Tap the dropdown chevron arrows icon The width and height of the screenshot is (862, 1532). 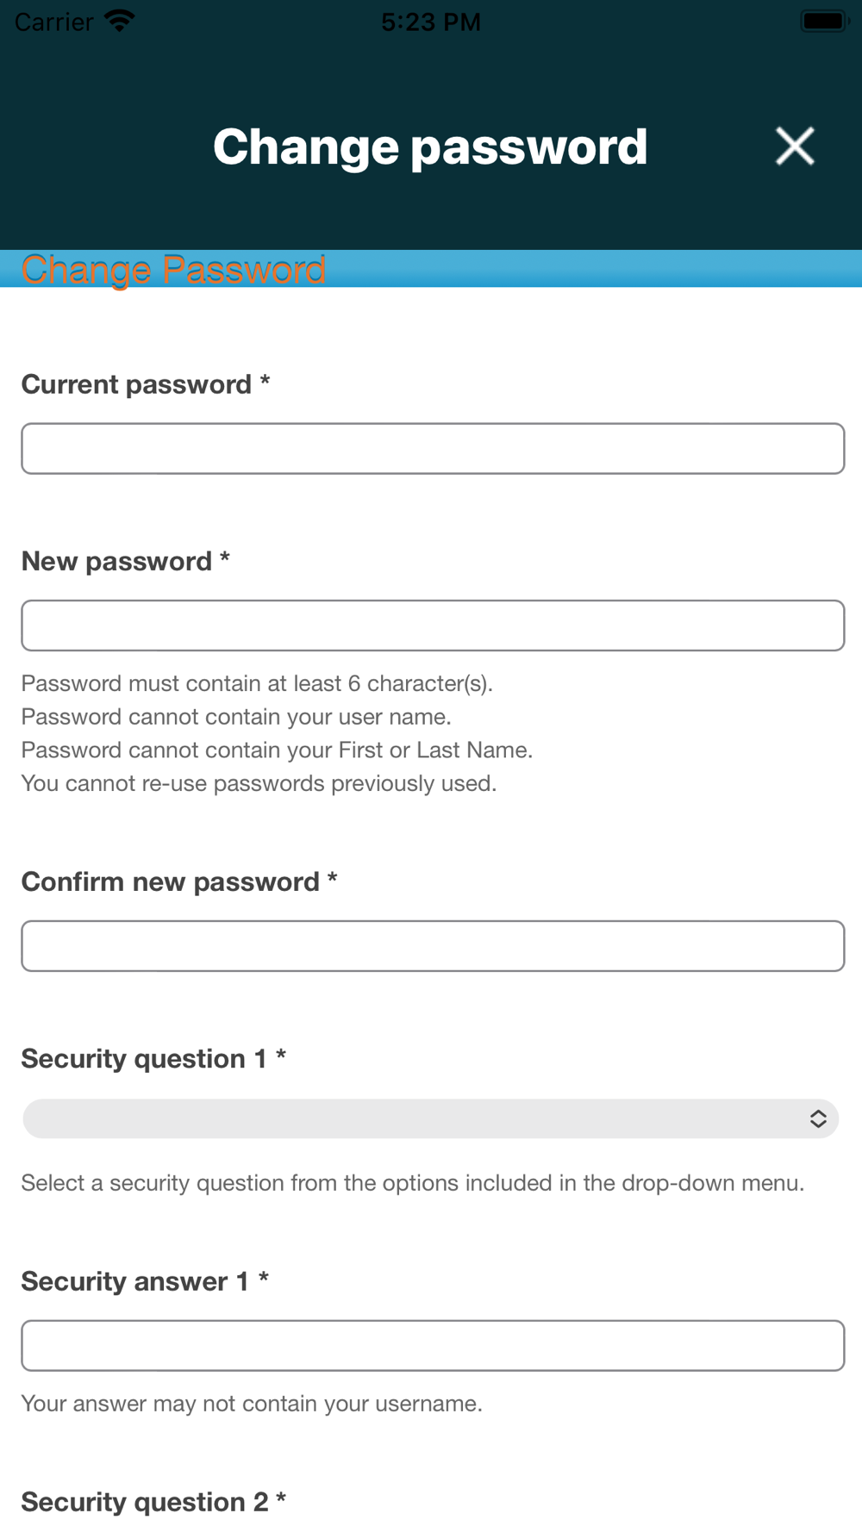[818, 1118]
